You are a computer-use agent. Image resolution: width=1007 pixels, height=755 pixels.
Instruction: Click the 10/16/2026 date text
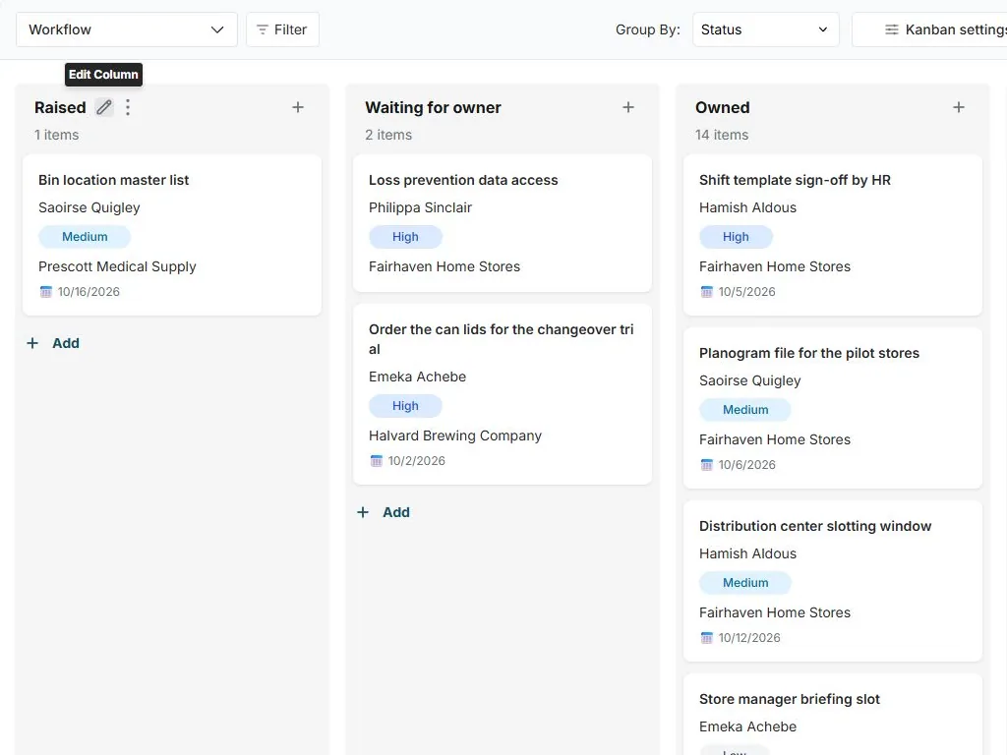click(x=89, y=291)
